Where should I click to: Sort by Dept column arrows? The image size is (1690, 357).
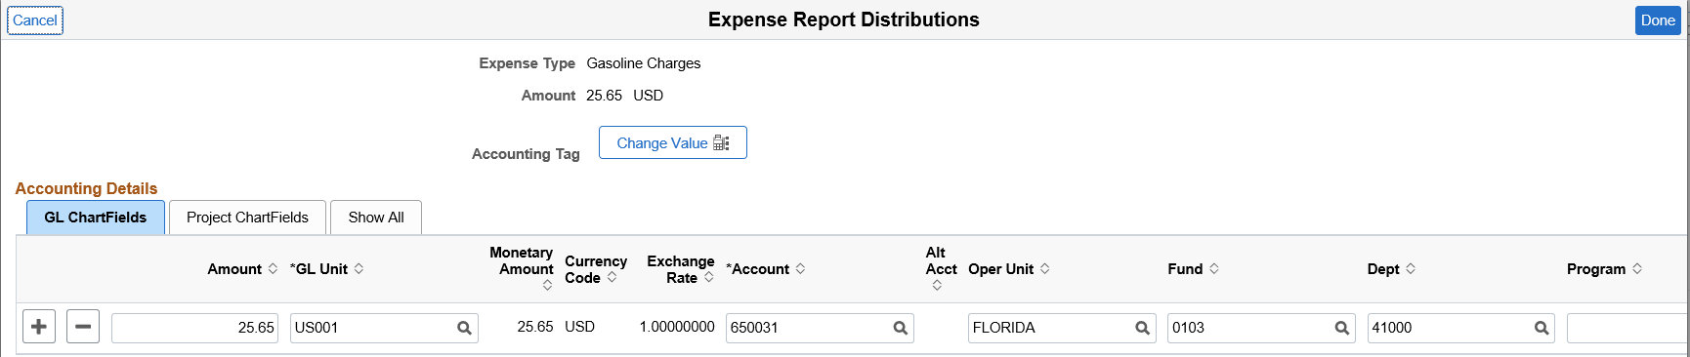[1411, 269]
